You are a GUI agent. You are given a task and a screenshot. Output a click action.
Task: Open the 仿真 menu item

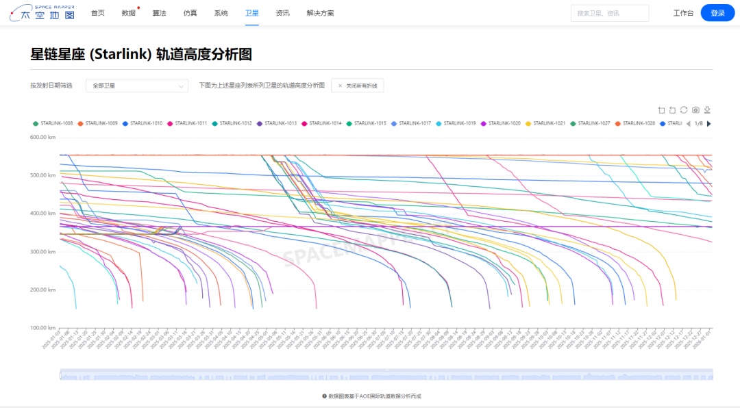(x=190, y=13)
